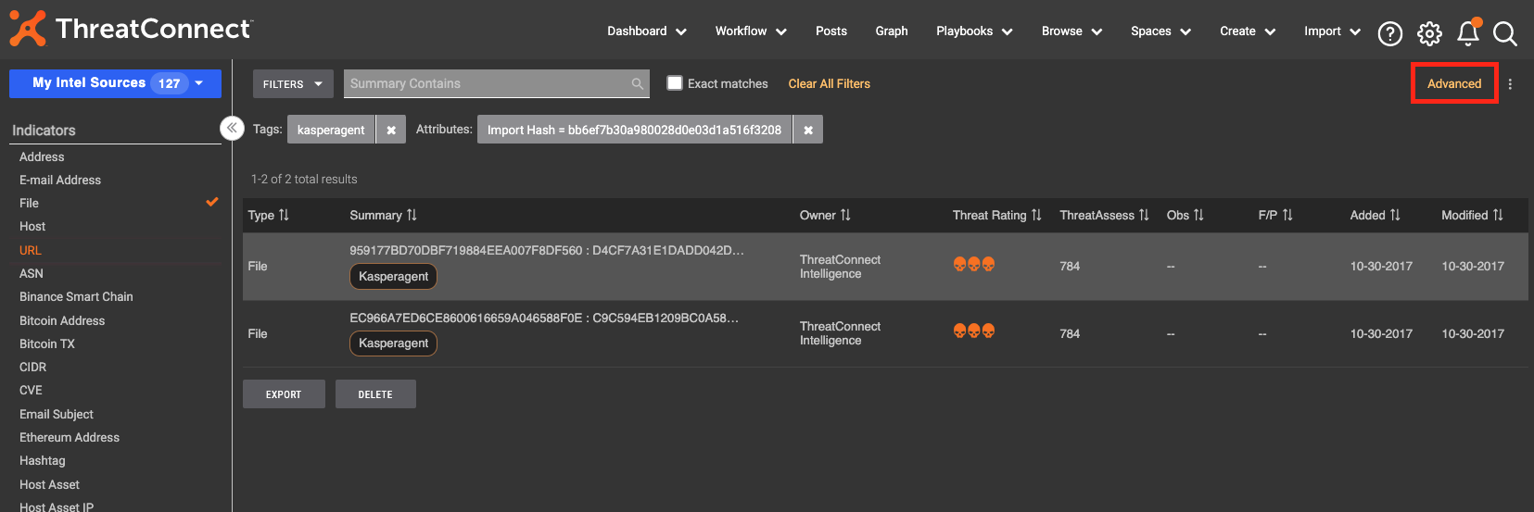
Task: Click kasperagent tag filter chip
Action: click(x=331, y=130)
